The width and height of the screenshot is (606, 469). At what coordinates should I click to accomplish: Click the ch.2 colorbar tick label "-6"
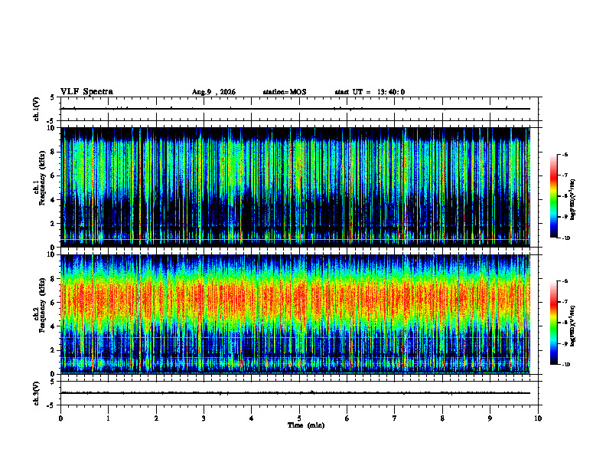tap(565, 281)
